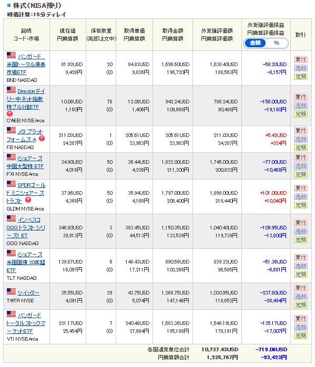Switch profit/loss display to % view
The image size is (315, 367).
[277, 43]
